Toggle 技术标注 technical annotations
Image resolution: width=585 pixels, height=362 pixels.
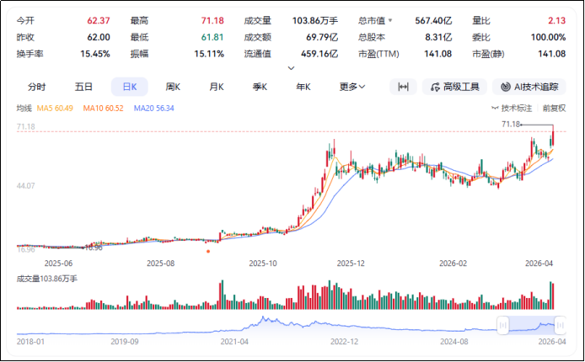point(513,108)
